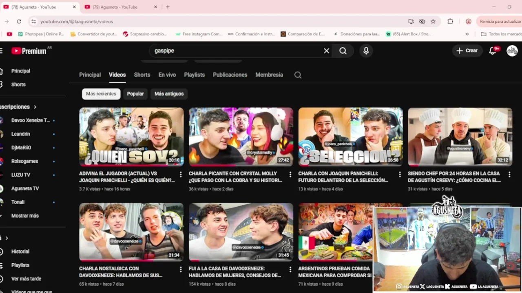Open the Todos los marcadores folder

click(501, 34)
